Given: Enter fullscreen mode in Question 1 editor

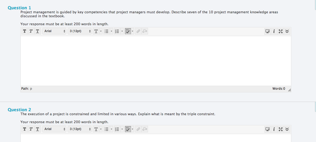Looking at the screenshot, I should coord(280,31).
